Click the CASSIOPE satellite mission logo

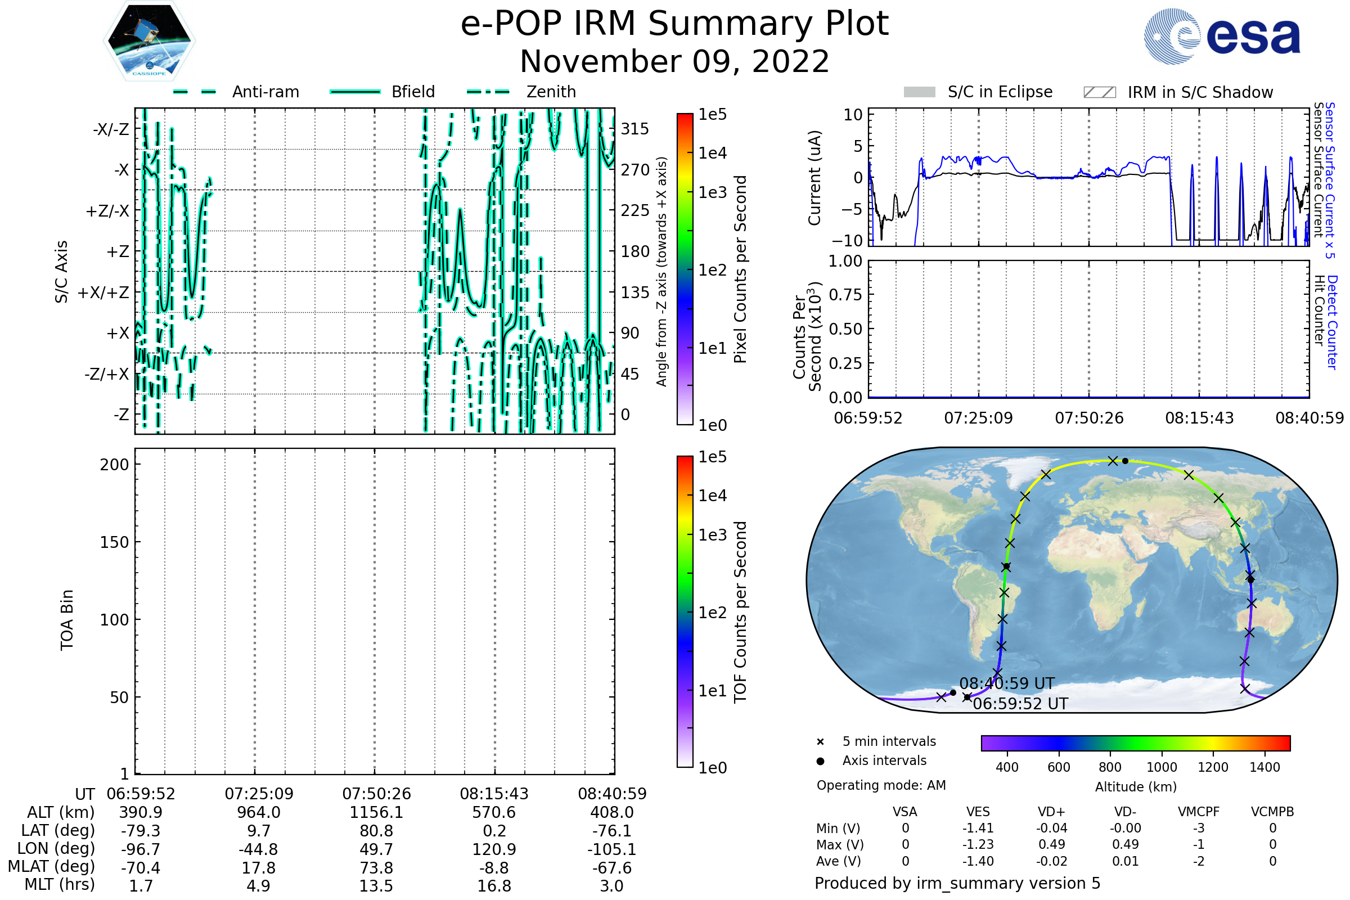pos(149,41)
